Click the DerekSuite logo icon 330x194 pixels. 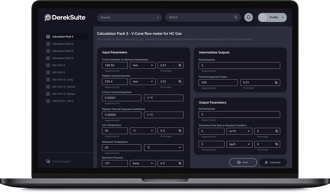click(x=48, y=17)
